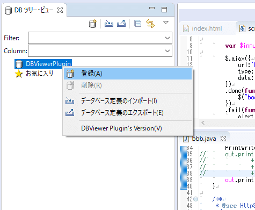Toggle link with editor arrows icon
The height and width of the screenshot is (210, 255).
tap(150, 24)
